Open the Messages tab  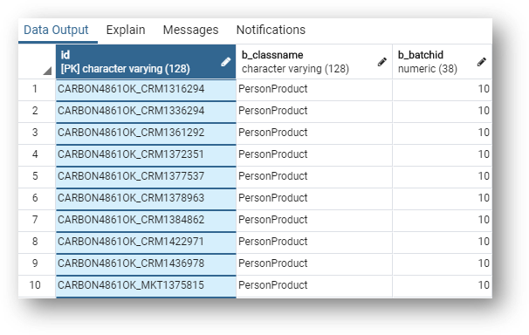point(190,30)
